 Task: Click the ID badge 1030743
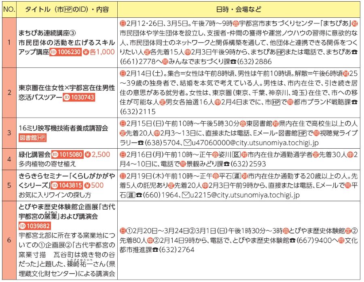(x=79, y=97)
